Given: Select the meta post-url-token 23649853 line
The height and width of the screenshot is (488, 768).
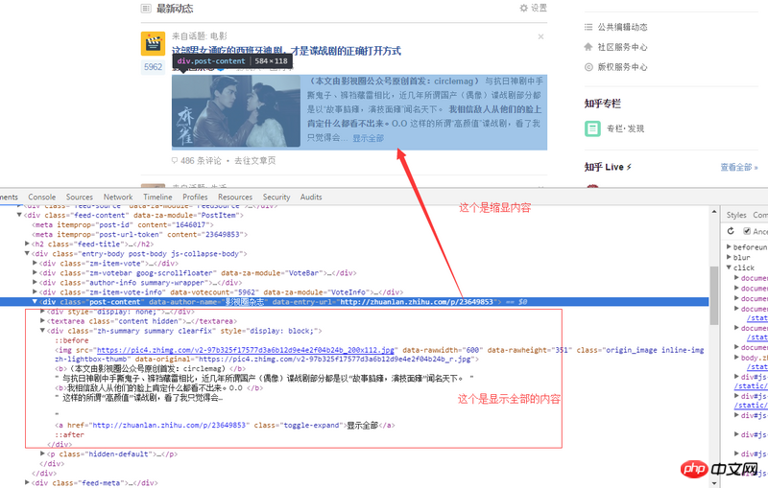Looking at the screenshot, I should pos(139,234).
